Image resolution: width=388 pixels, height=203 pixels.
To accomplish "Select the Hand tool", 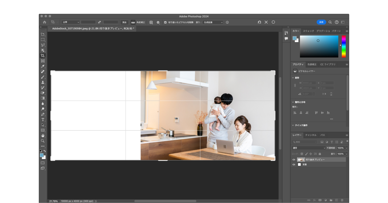I will point(43,136).
